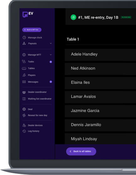The height and width of the screenshot is (175, 136).
Task: Open Dealer devices page
Action: (35, 125)
